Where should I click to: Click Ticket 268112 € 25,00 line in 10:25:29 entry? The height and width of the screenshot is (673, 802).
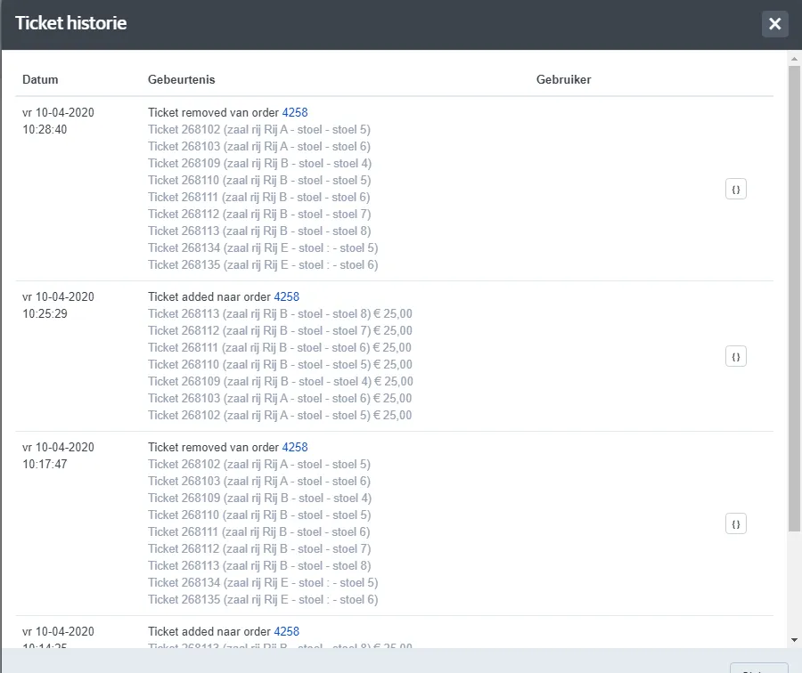point(281,330)
